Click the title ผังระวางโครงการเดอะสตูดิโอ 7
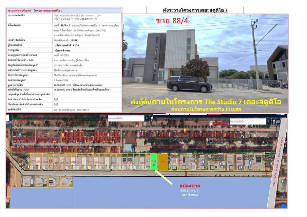The image size is (307, 217). click(195, 10)
